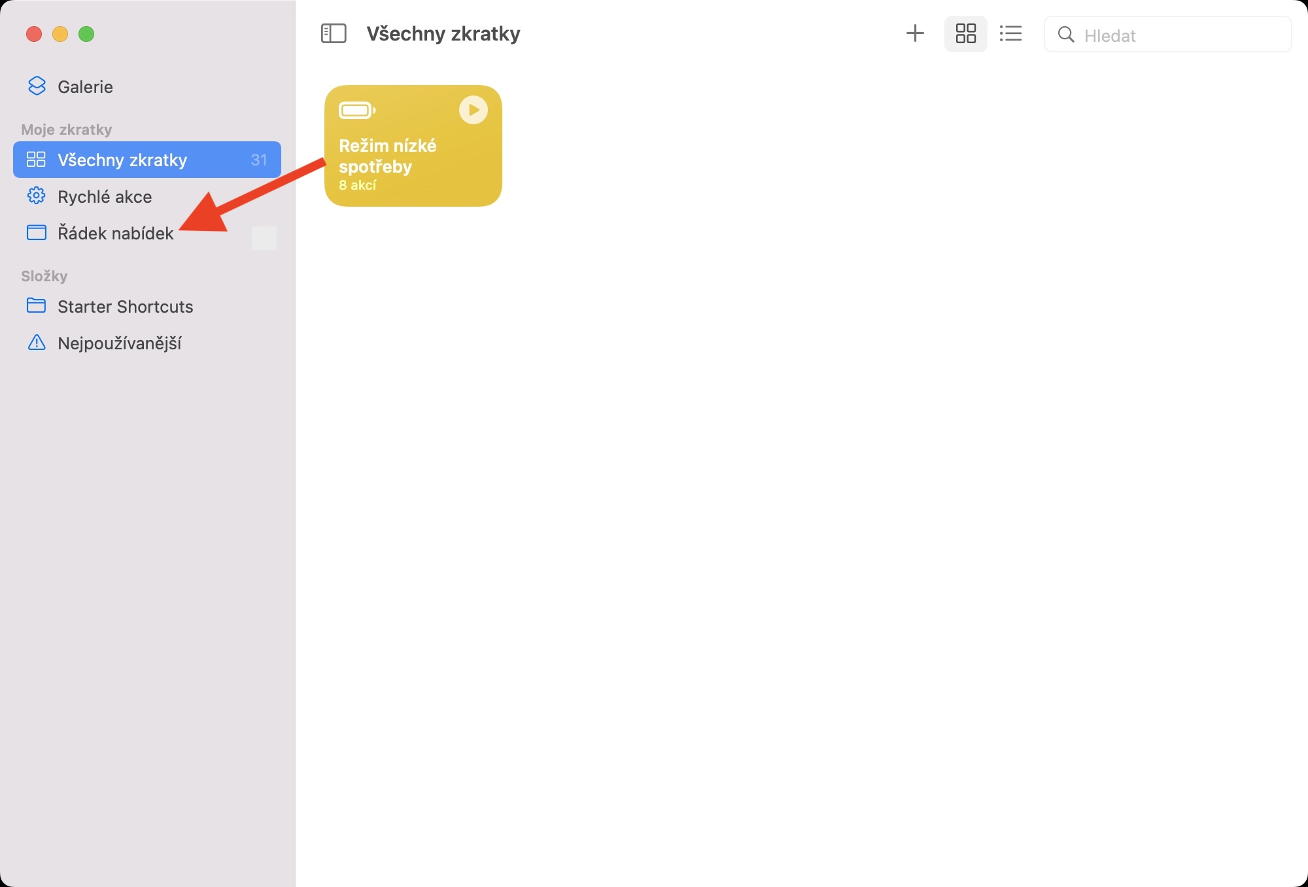The height and width of the screenshot is (887, 1308).
Task: Select Řádek nabídek in sidebar
Action: point(115,234)
